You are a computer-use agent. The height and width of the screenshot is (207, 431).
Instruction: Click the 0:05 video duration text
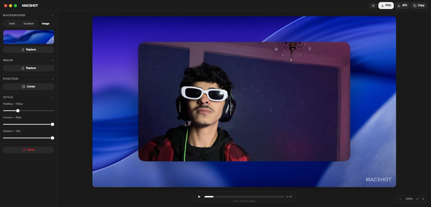(289, 197)
